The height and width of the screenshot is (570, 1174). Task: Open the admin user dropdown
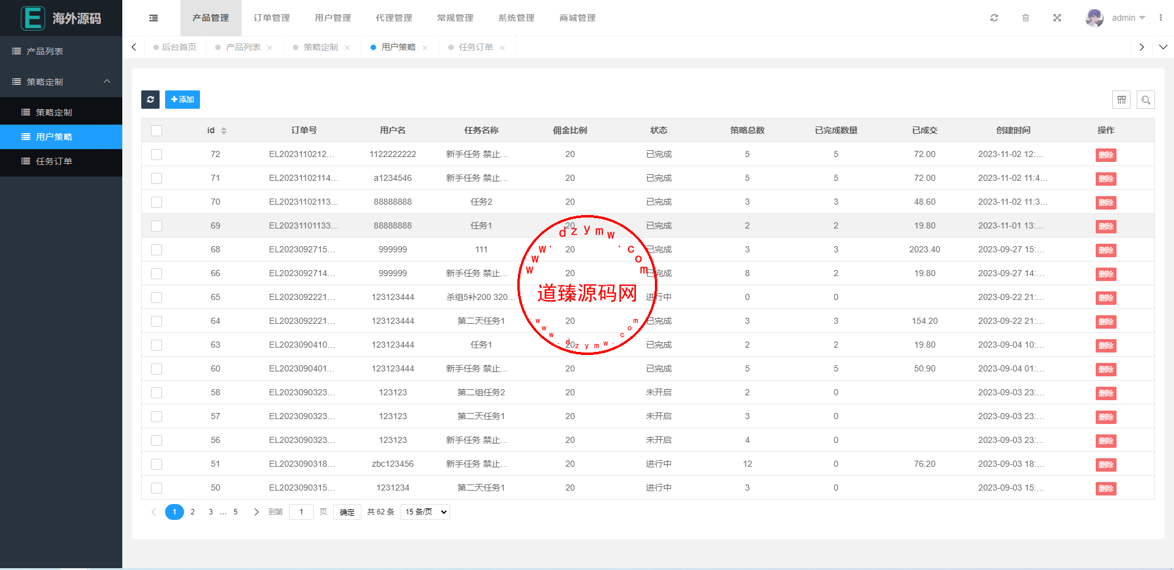[x=1129, y=18]
